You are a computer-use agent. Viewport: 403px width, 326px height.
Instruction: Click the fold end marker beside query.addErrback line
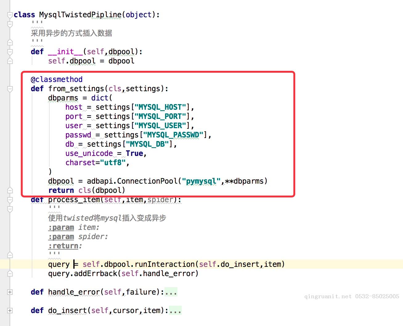coord(10,274)
